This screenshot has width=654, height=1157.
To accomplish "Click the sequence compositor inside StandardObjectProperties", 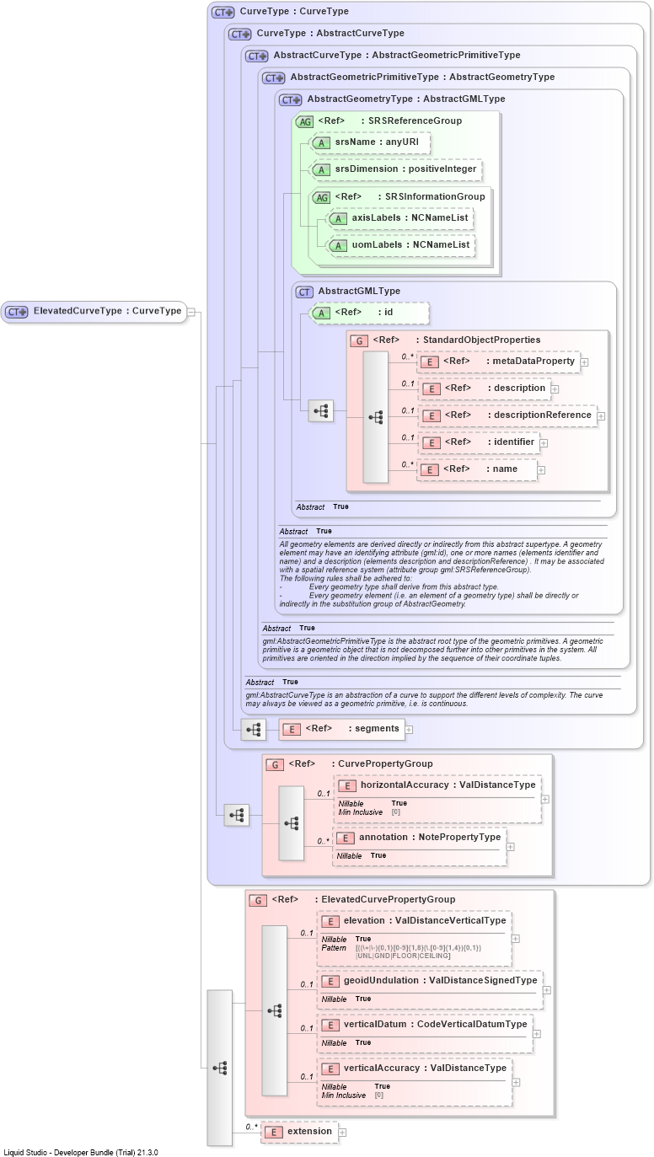I will tap(376, 417).
